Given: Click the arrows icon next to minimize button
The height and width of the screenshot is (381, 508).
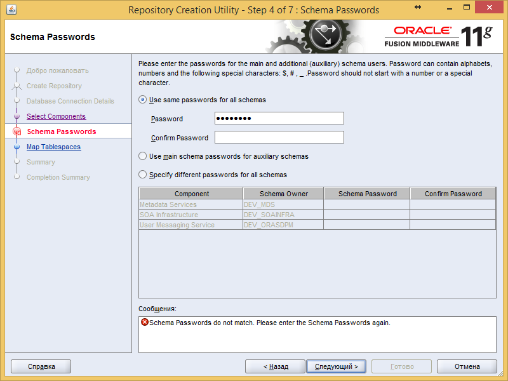Looking at the screenshot, I should 417,7.
